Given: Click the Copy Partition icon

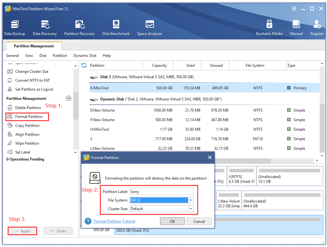Looking at the screenshot, I should pyautogui.click(x=10, y=126).
